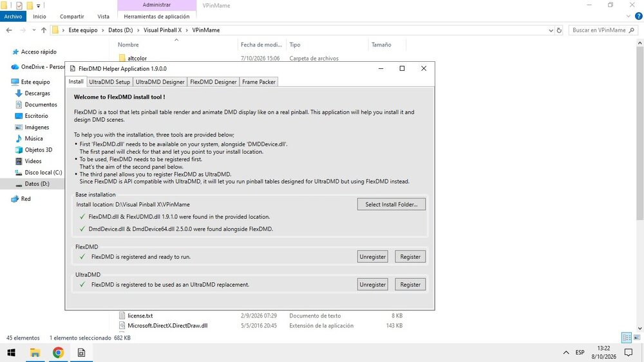Click Register in the UltraDMD section

tap(410, 284)
